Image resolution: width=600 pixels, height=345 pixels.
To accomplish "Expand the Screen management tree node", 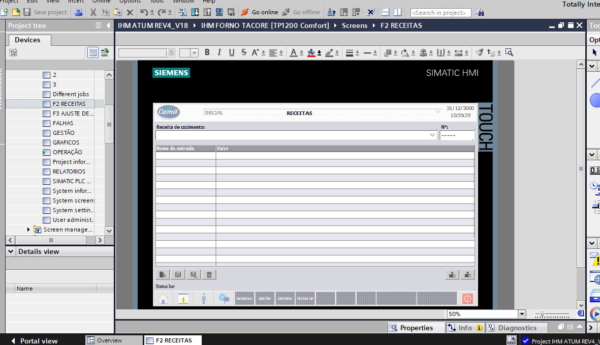I will pos(28,229).
